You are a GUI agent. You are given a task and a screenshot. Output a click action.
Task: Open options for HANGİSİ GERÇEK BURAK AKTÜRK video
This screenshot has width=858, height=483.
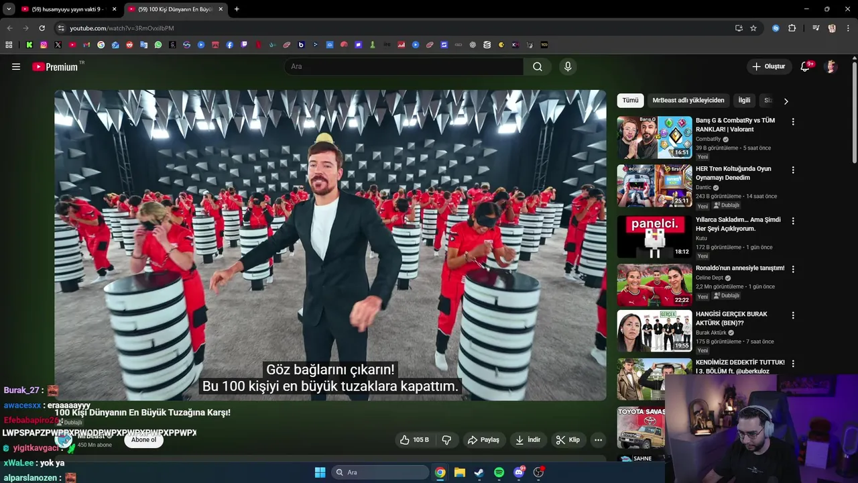pyautogui.click(x=793, y=315)
